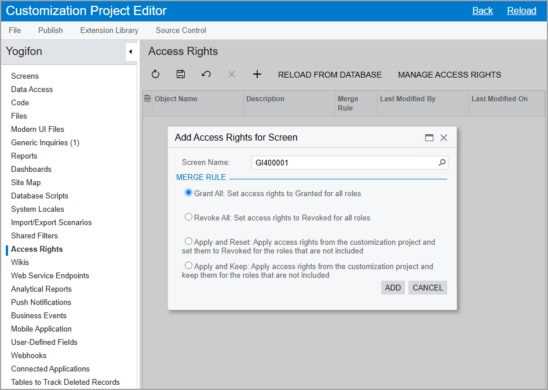Select the Revoke All radio option
Viewport: 548px width, 390px height.
(x=188, y=217)
